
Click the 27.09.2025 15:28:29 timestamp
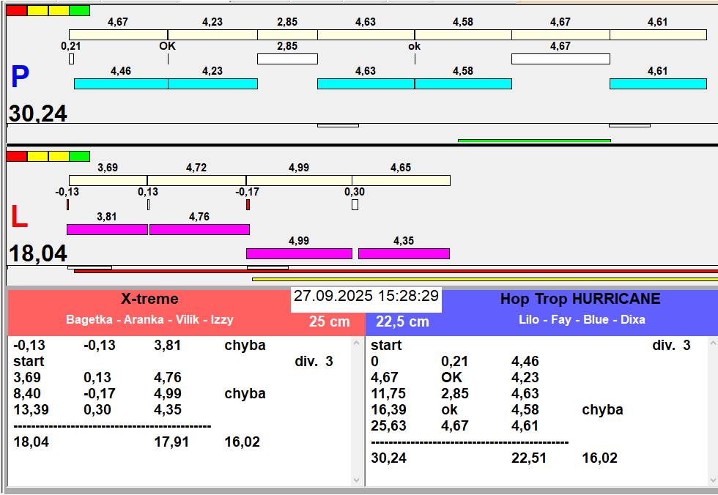click(366, 296)
